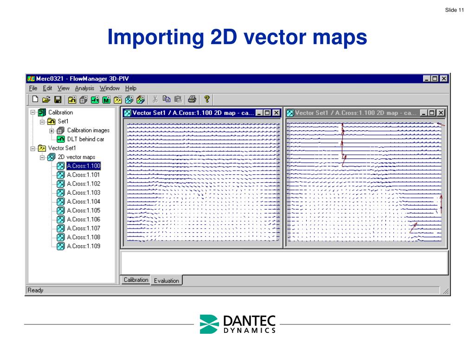Viewport: 475px width, 356px height.
Task: Minimize the inactive right vector map child window
Action: (424, 113)
